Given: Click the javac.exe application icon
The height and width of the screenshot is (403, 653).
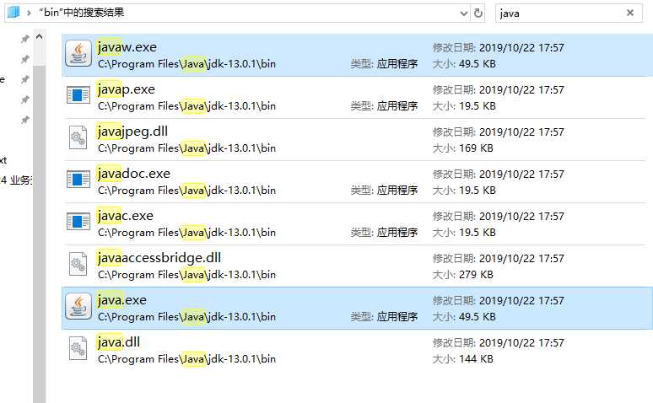Looking at the screenshot, I should (78, 222).
